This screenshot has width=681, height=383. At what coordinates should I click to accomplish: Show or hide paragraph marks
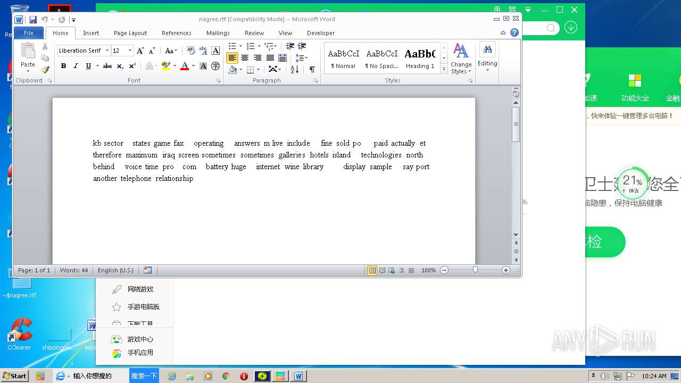[312, 69]
